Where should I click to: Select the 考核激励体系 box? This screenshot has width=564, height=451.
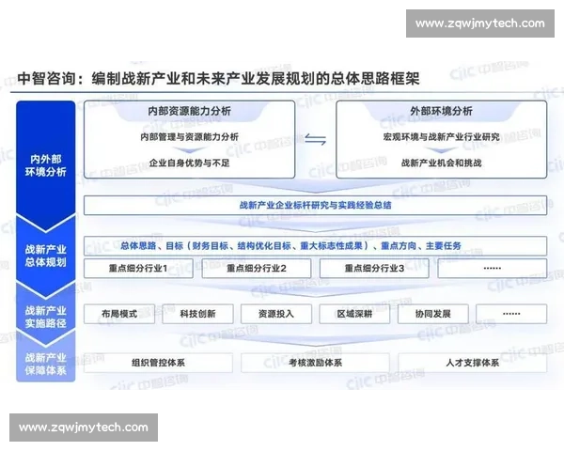tap(316, 363)
